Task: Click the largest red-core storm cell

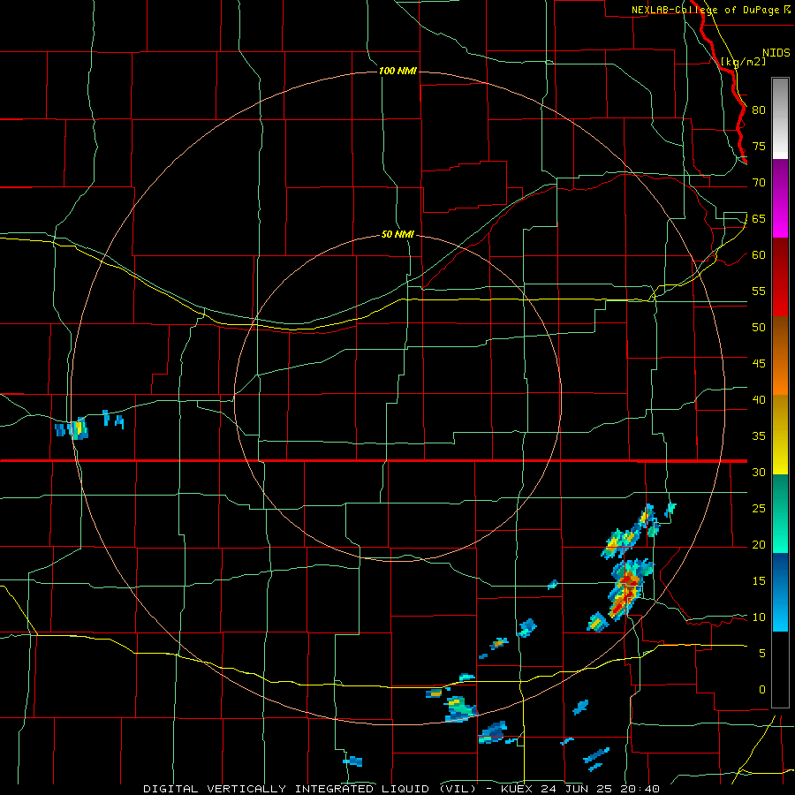Action: point(626,590)
